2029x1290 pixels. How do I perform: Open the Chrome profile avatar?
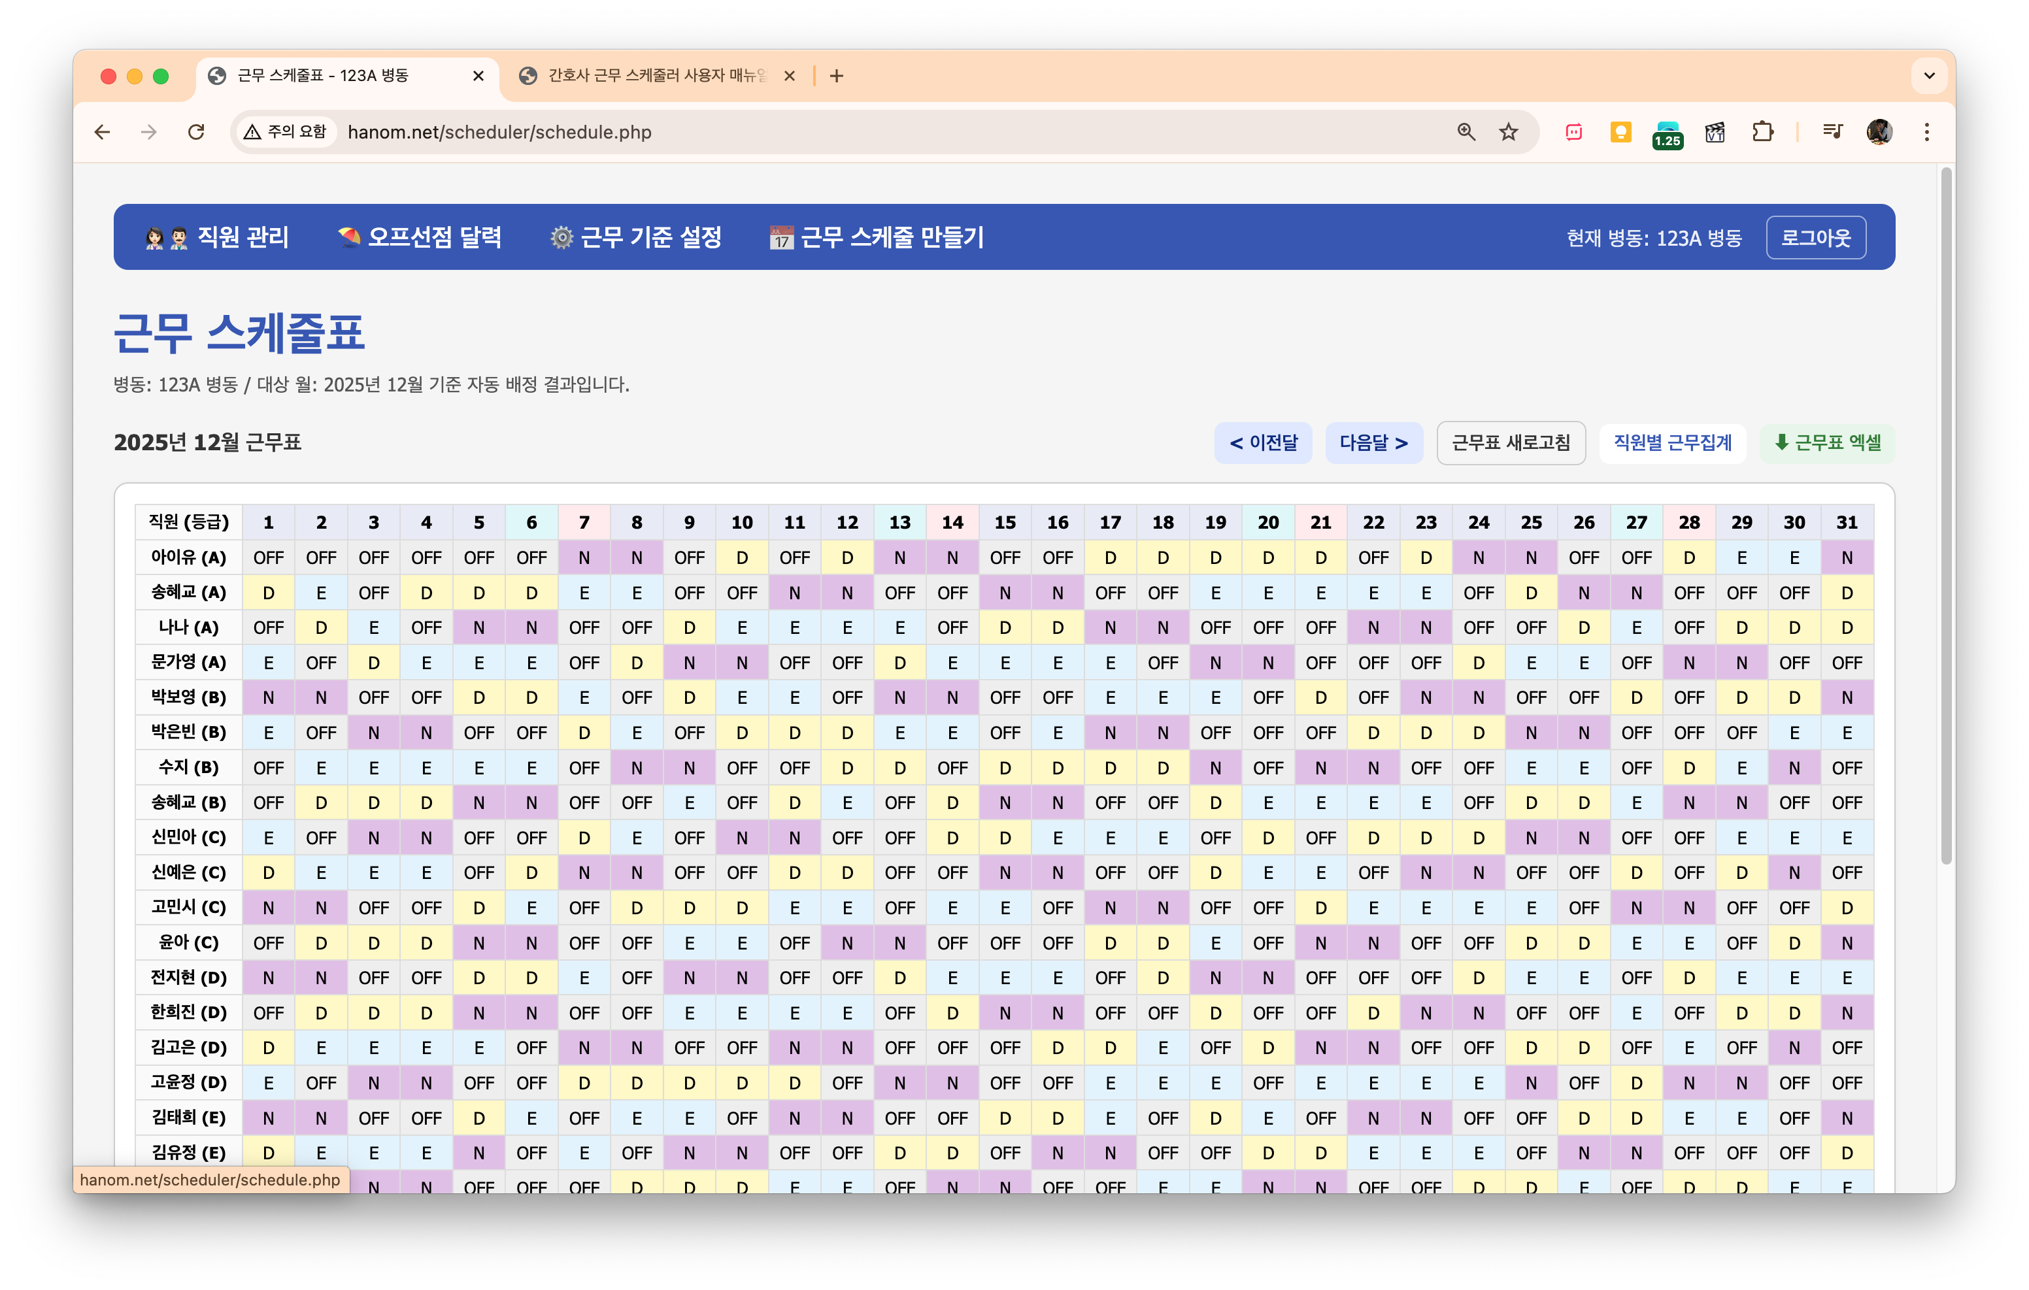(1879, 131)
